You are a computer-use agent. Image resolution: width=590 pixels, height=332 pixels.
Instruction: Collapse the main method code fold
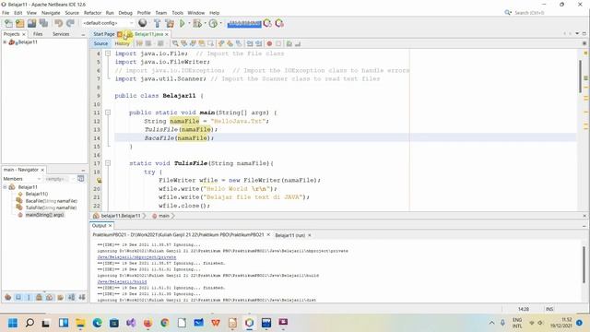[x=108, y=113]
